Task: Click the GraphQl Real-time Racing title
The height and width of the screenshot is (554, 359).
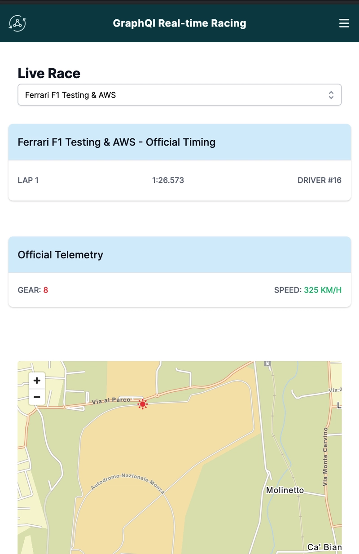Action: 179,23
